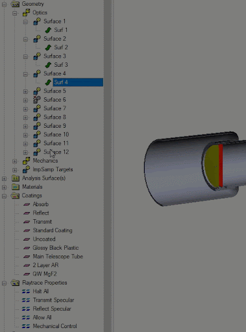The width and height of the screenshot is (246, 332).
Task: Click the QW MgF2 coating icon
Action: coord(27,274)
